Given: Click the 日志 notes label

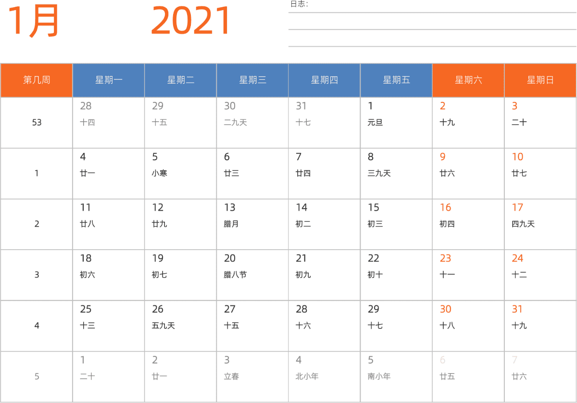Looking at the screenshot, I should 299,4.
